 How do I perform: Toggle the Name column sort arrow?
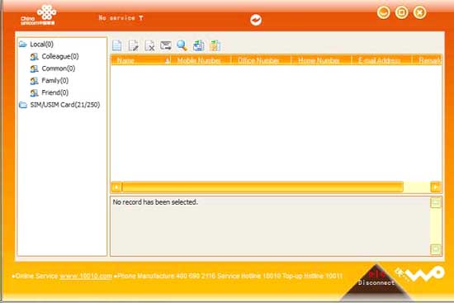(x=167, y=60)
